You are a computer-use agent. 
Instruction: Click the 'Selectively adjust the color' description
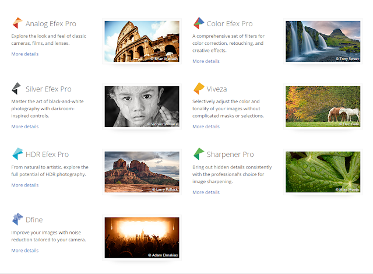[x=228, y=108]
